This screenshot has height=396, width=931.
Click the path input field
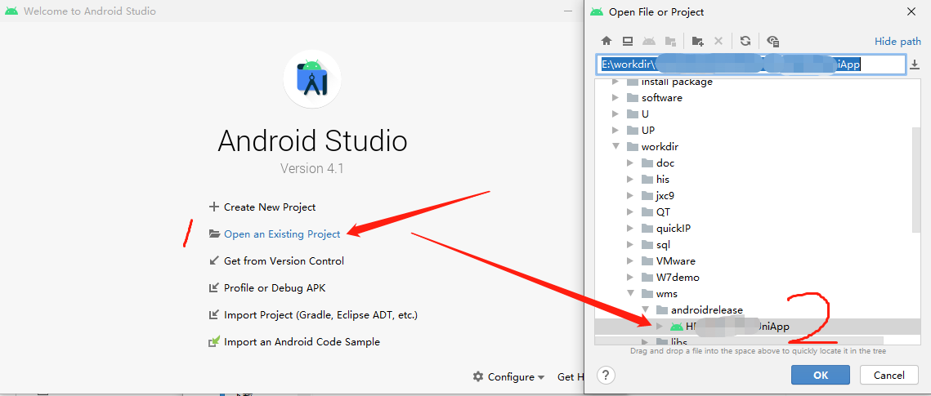750,64
